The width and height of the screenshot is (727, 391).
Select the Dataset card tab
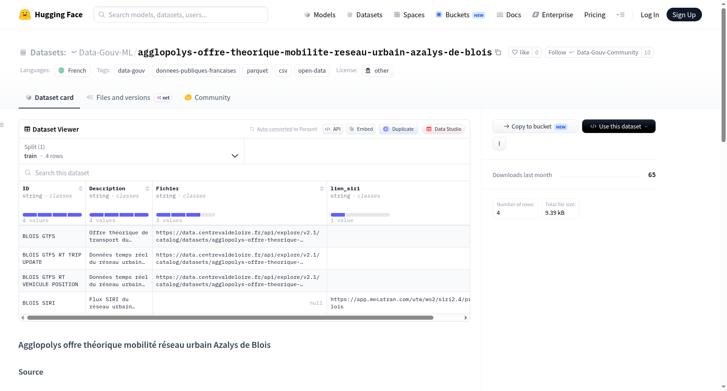click(x=50, y=98)
